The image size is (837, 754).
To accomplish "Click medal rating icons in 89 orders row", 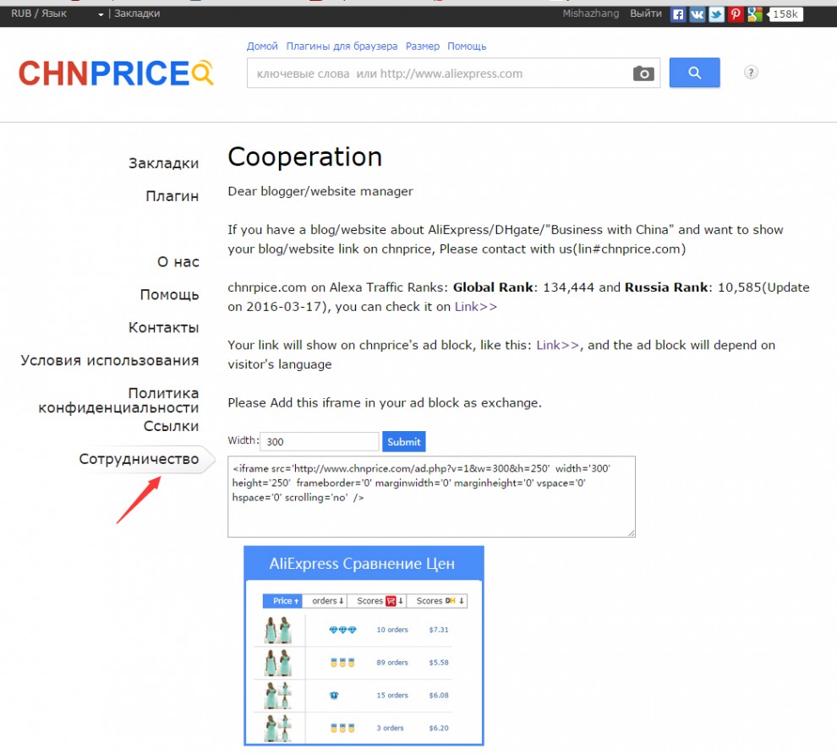I will [342, 663].
